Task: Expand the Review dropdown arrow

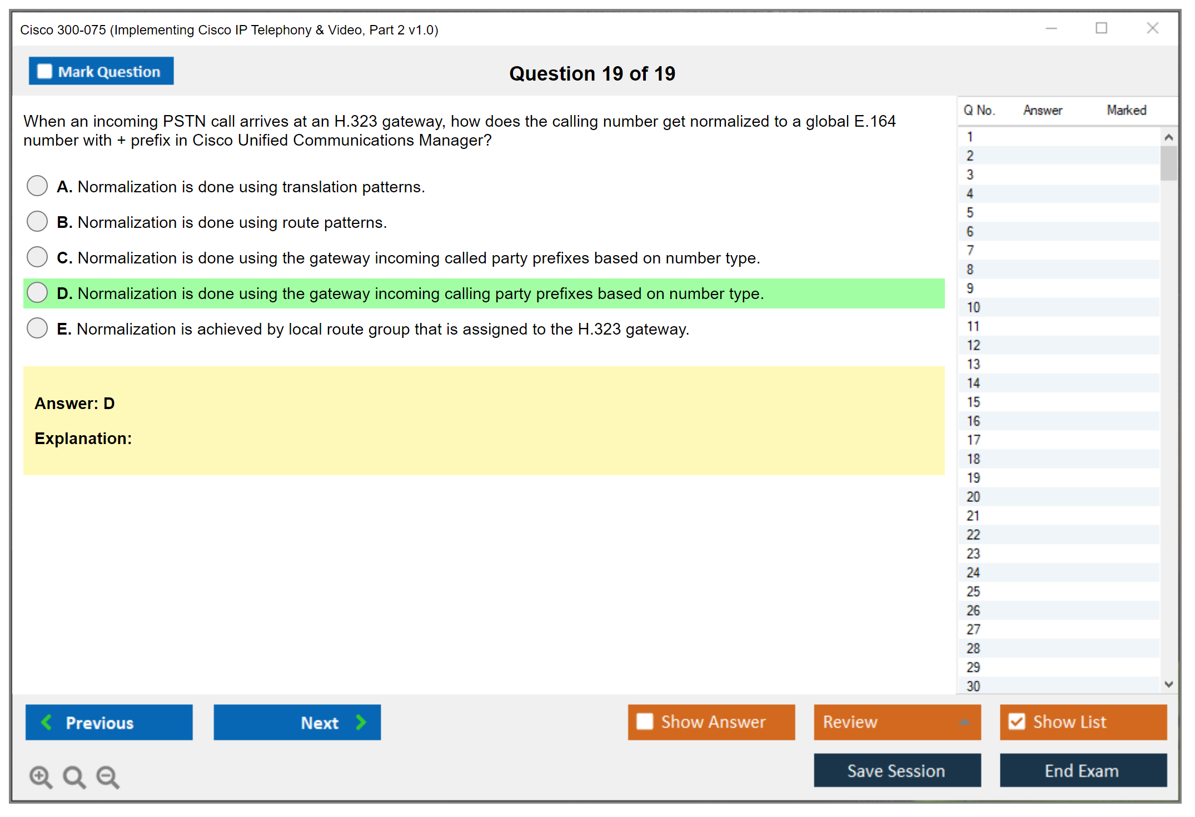Action: [x=964, y=722]
